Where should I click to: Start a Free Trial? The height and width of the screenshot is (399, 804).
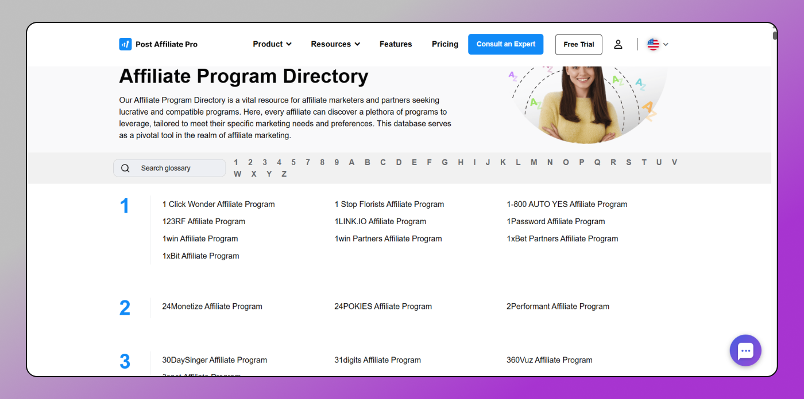pyautogui.click(x=578, y=44)
